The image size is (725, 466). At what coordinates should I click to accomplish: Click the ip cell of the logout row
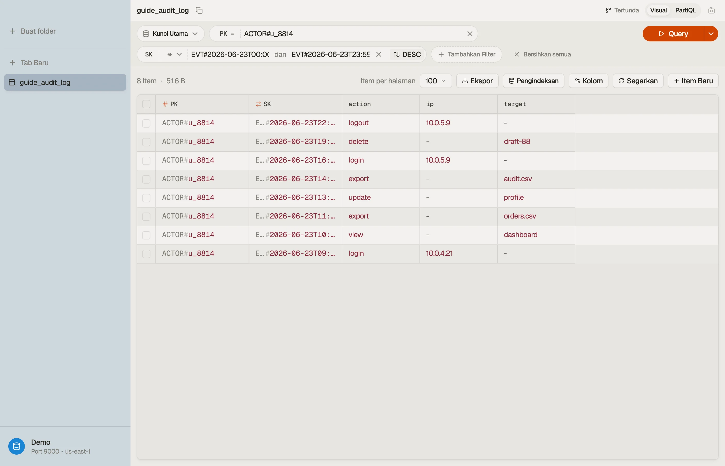(458, 123)
